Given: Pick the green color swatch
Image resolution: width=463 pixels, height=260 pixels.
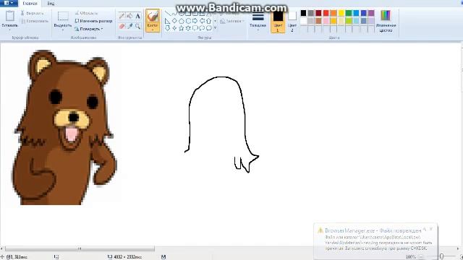Looking at the screenshot, I should tap(349, 13).
